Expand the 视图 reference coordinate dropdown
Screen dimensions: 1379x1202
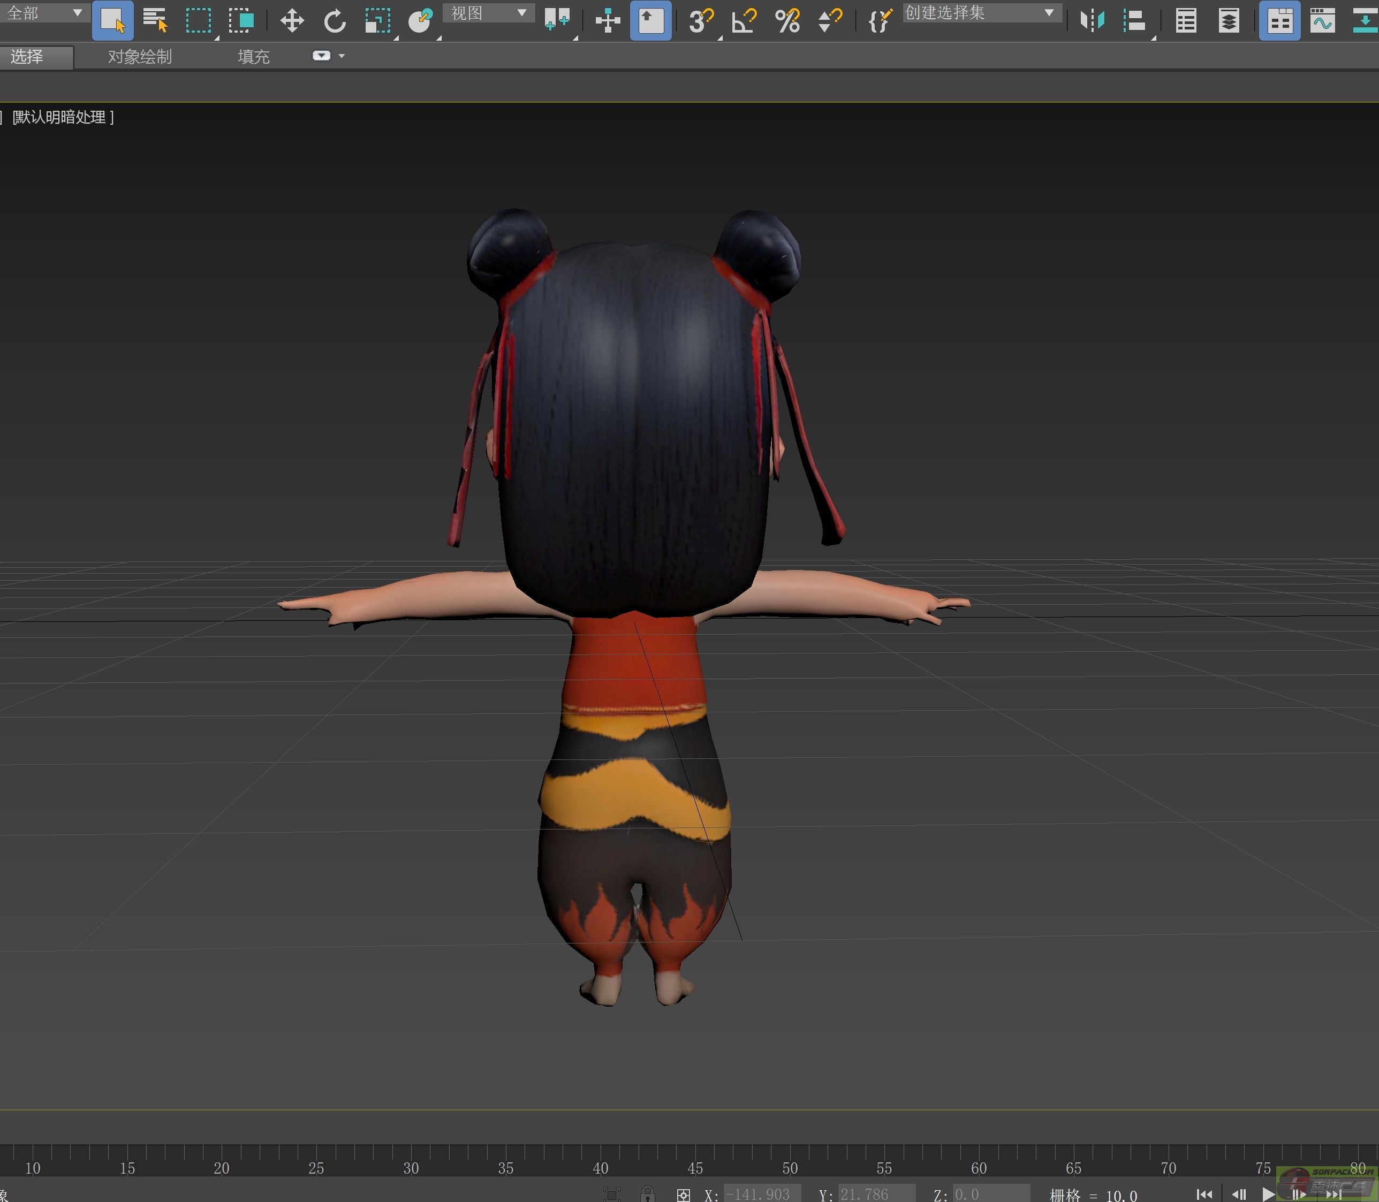[488, 13]
